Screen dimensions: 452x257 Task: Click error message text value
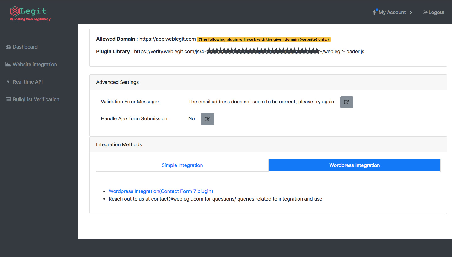[x=261, y=102]
